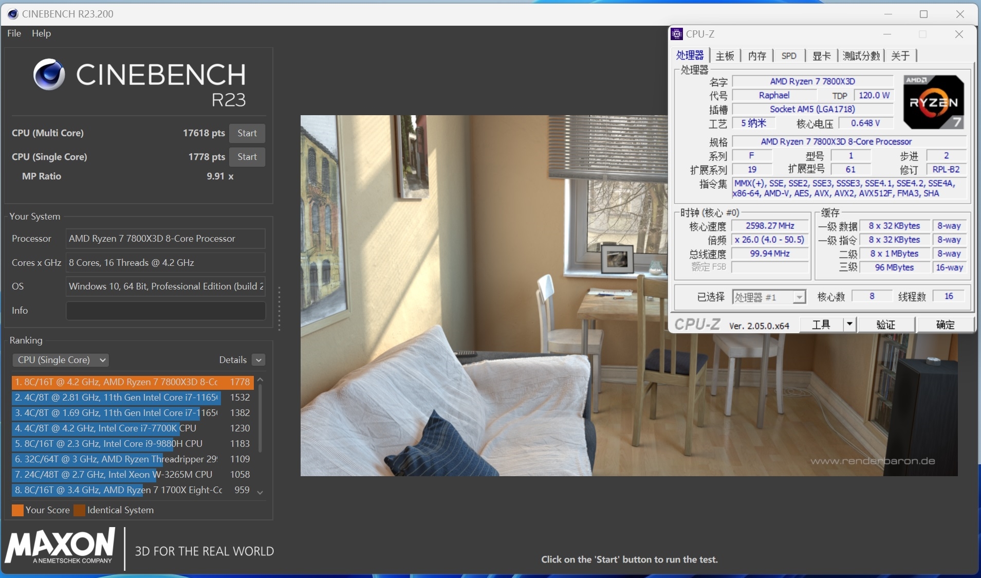Close the CPU-Z window
981x578 pixels.
click(x=959, y=34)
